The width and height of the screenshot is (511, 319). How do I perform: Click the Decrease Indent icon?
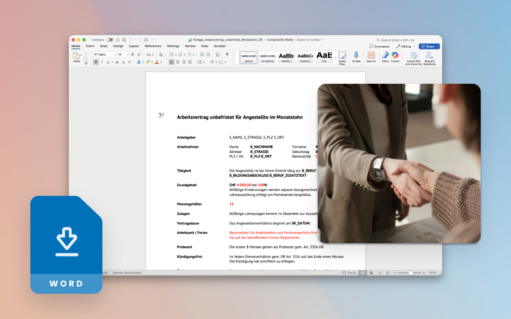202,55
